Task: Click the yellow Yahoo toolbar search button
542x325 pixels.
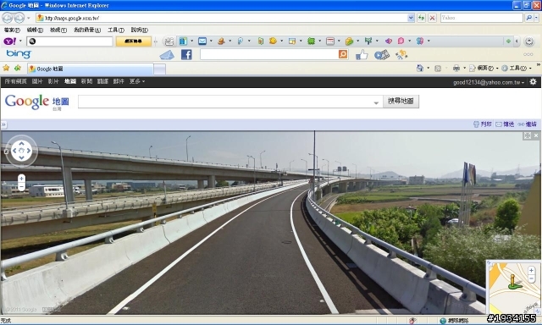Action: coord(134,41)
